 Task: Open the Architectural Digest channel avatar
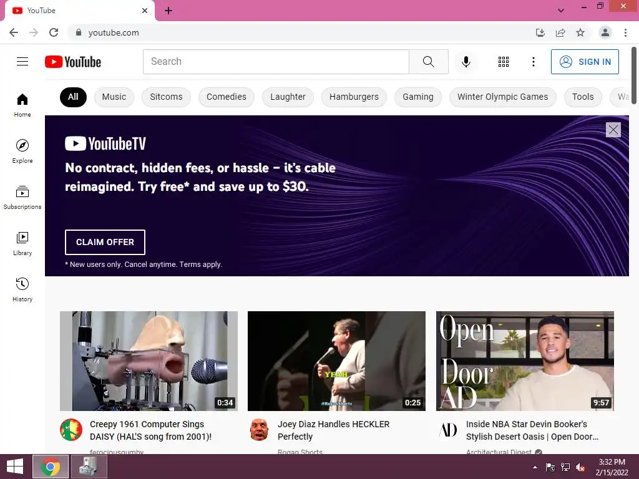pos(448,430)
